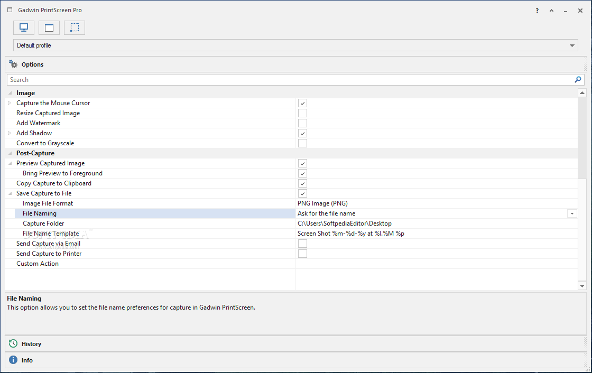Screen dimensions: 592x373
Task: Uncheck Save Capture to File checkbox
Action: pyautogui.click(x=302, y=193)
